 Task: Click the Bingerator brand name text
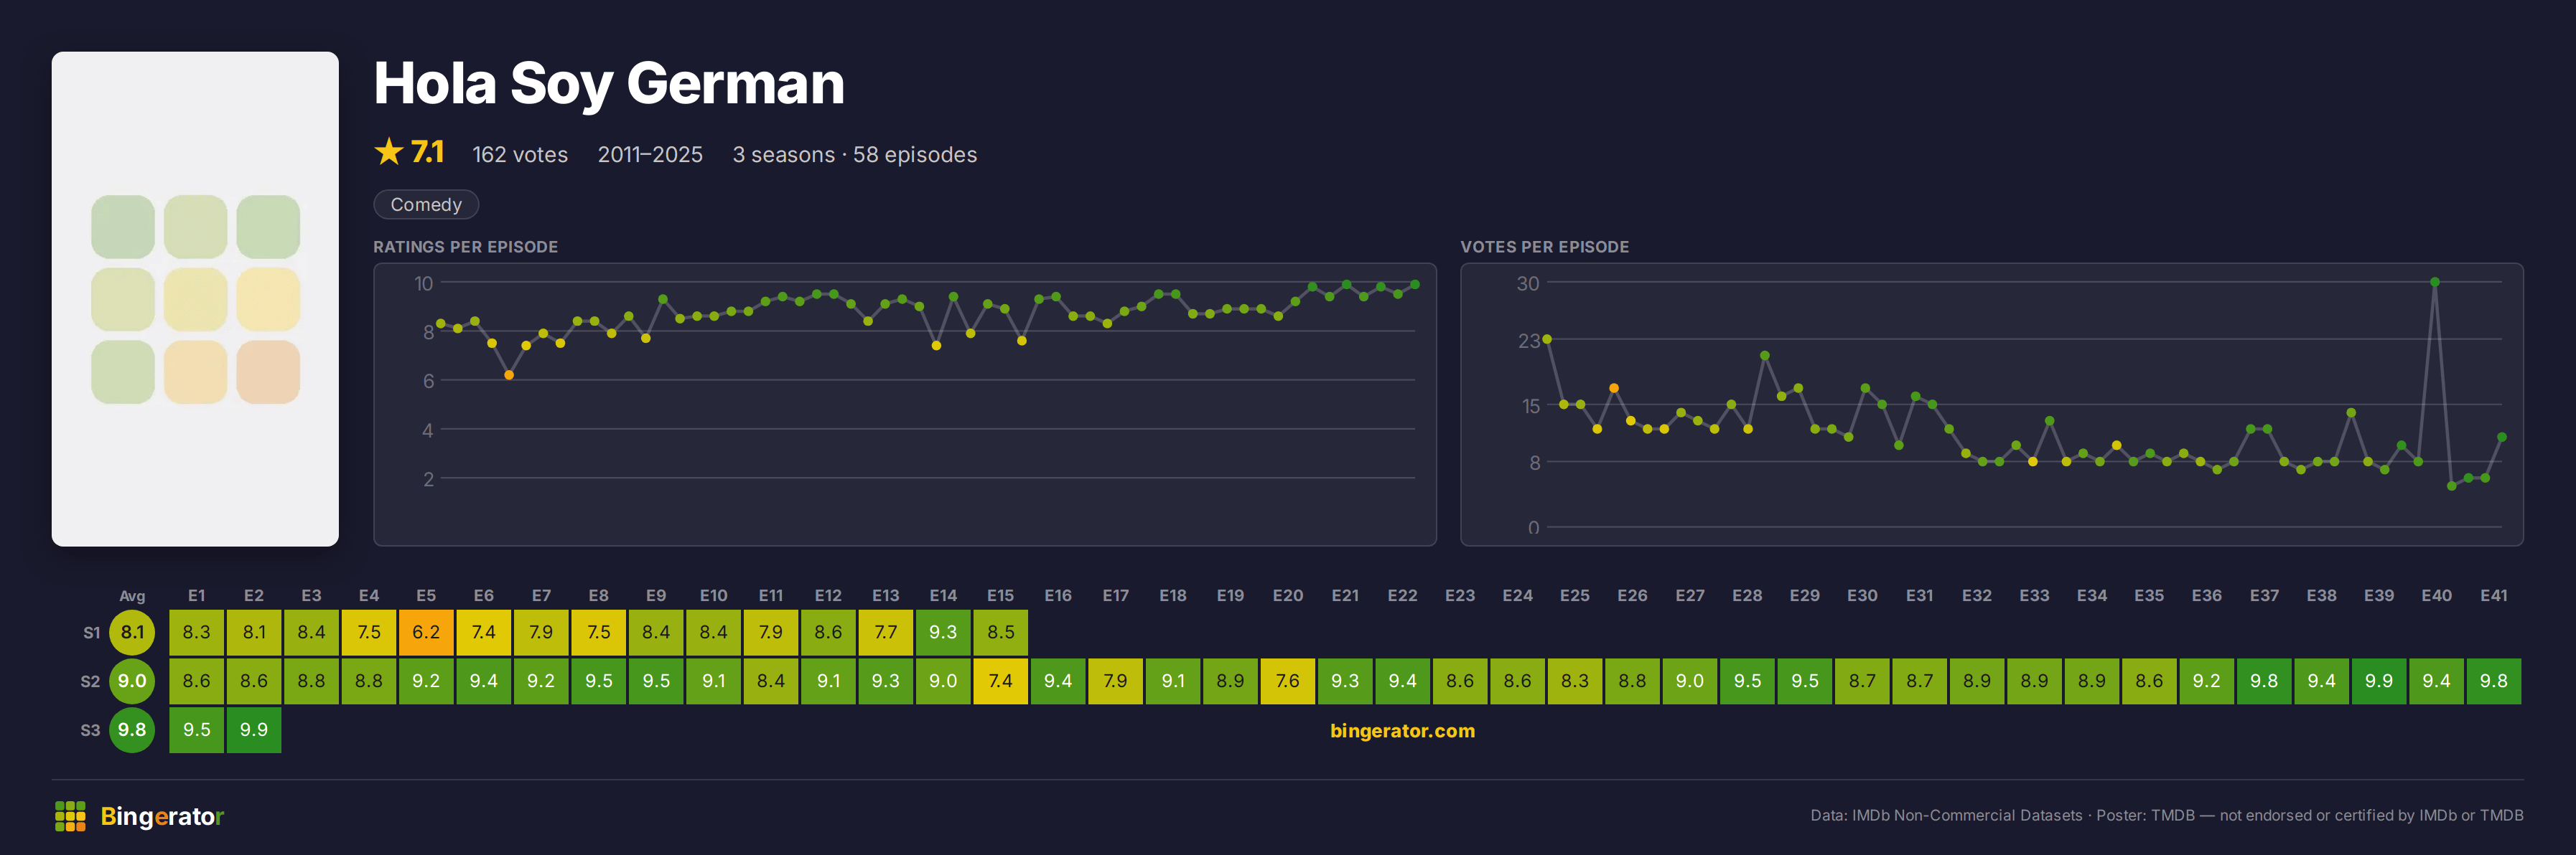162,817
